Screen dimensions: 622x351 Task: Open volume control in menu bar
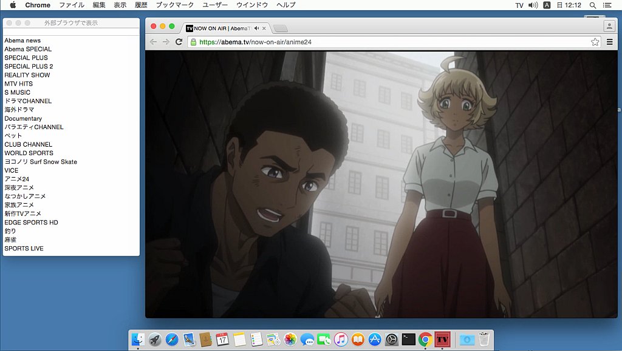pos(533,5)
